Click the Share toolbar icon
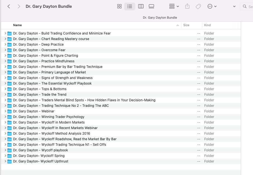This screenshot has height=175, width=253. tap(187, 6)
